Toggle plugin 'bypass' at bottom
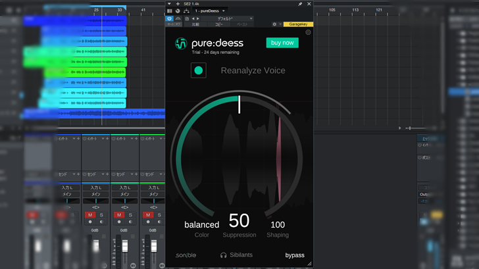Screen dimensions: 479x269 [x=295, y=255]
